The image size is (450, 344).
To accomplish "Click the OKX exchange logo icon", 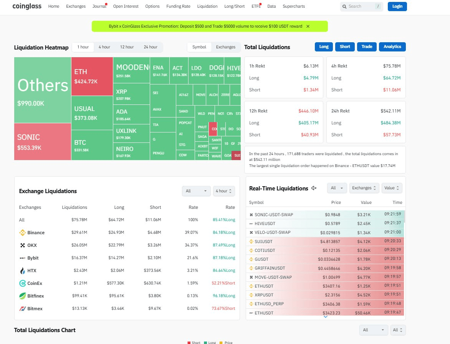I will pos(22,245).
